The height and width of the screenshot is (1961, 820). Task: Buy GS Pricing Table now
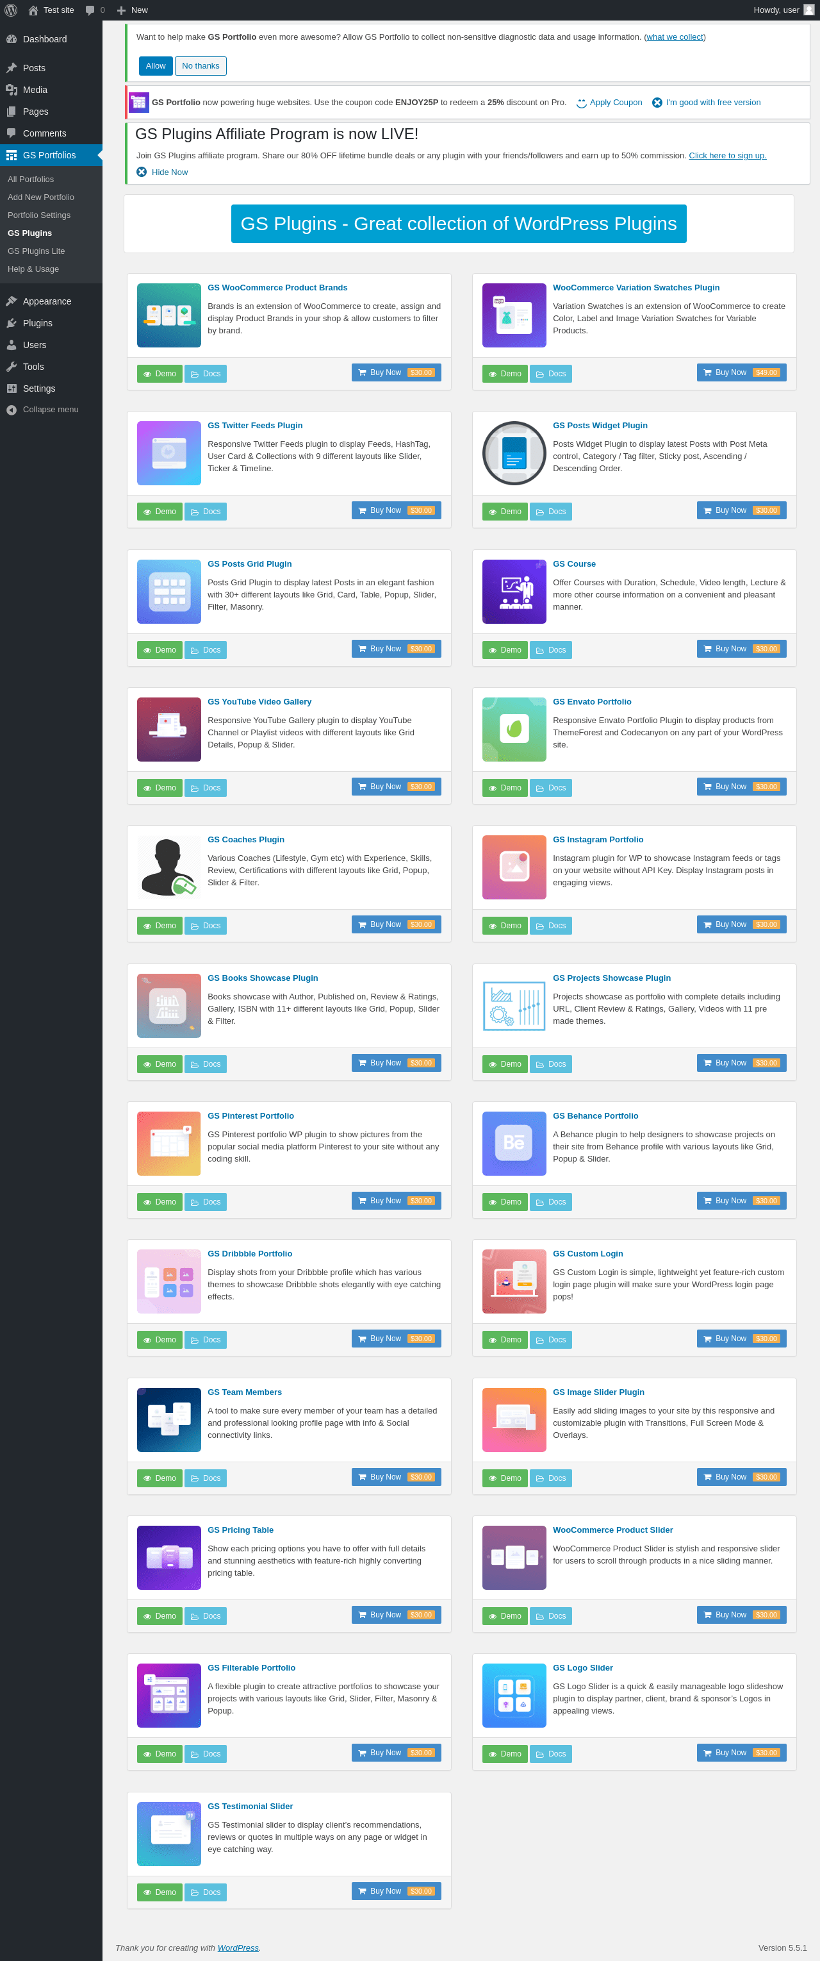pyautogui.click(x=397, y=1615)
